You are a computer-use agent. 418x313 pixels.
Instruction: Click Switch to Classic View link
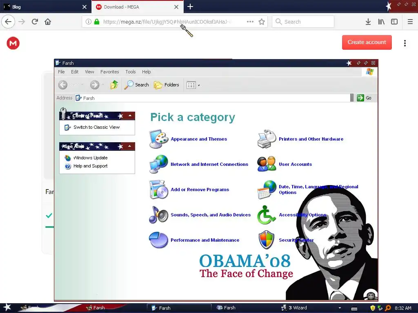pyautogui.click(x=96, y=127)
